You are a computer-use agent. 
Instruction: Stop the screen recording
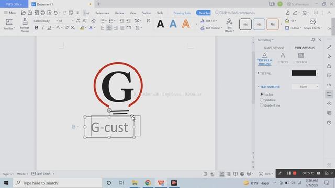(x=295, y=173)
